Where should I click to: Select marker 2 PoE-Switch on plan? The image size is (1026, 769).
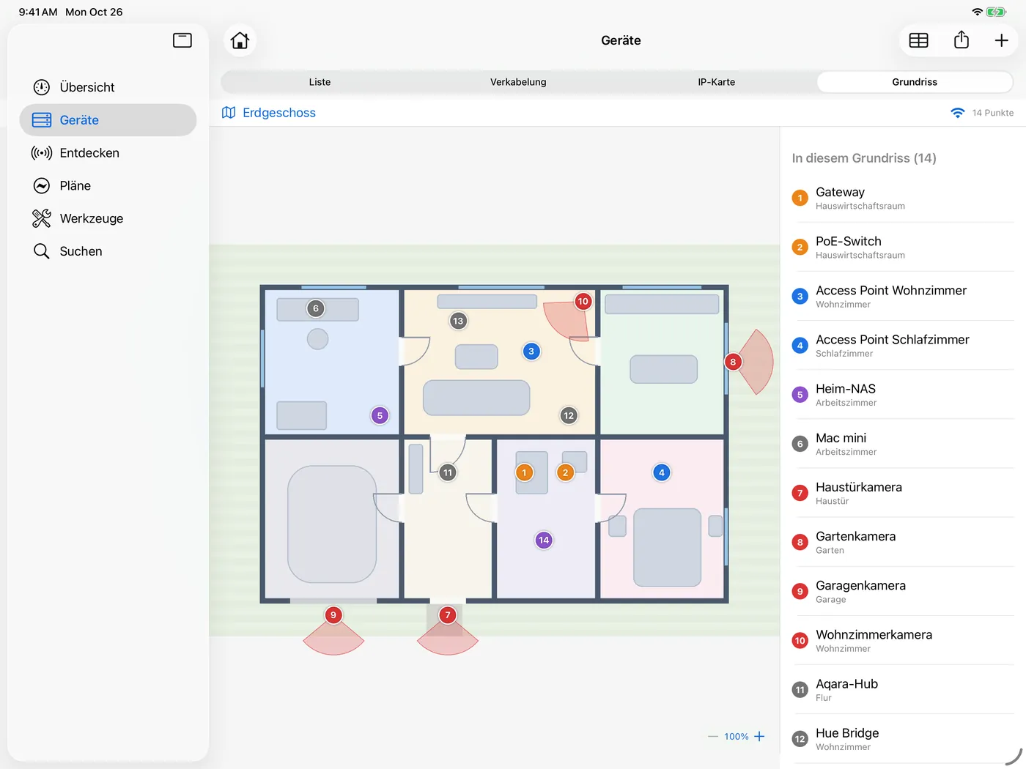(x=565, y=472)
